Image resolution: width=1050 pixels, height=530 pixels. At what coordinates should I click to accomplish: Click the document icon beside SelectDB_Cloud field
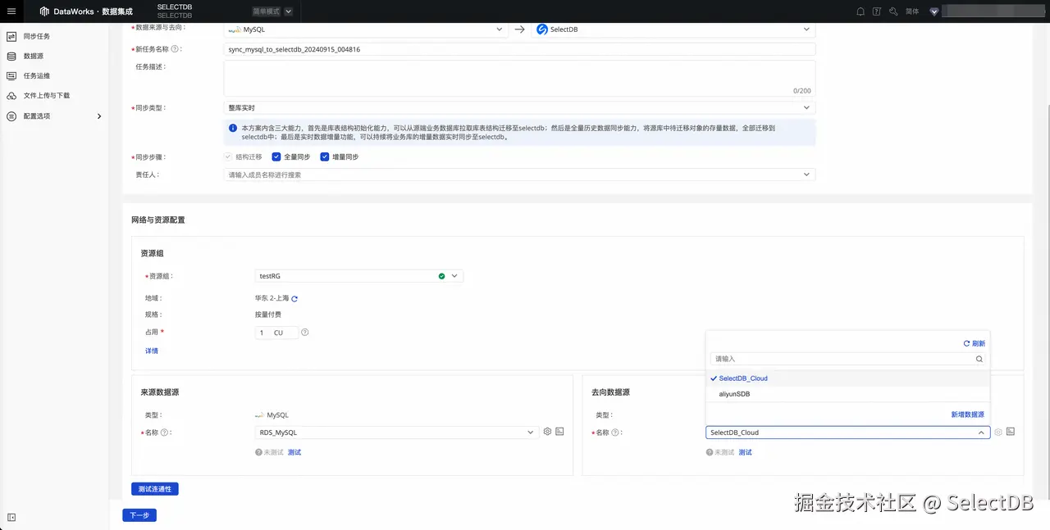point(1010,432)
